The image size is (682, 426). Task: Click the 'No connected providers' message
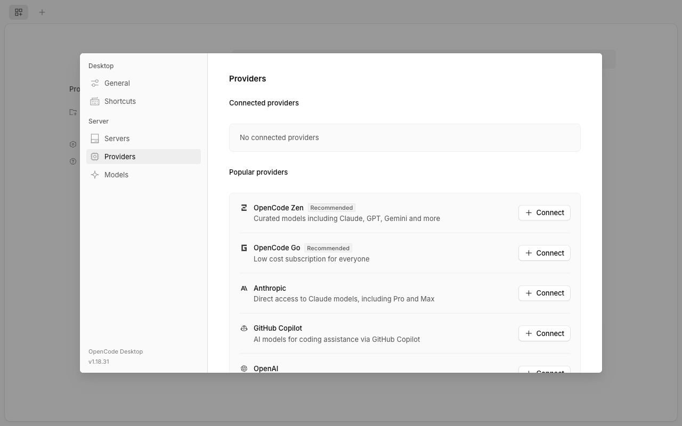coord(279,137)
